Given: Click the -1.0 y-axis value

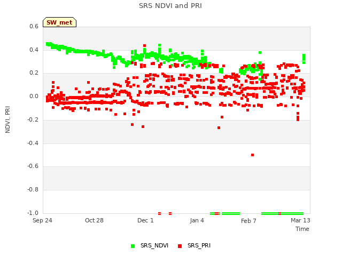Looking at the screenshot, I should 33,213.
